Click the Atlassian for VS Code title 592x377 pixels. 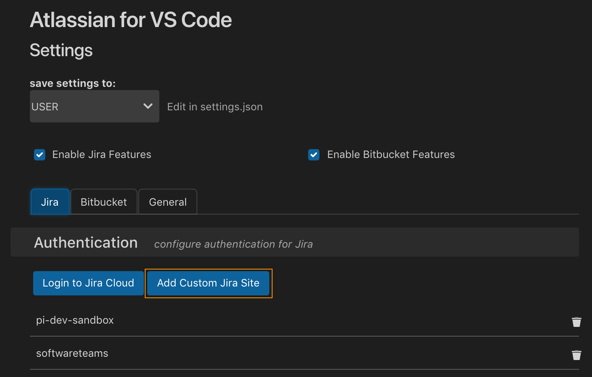click(131, 20)
